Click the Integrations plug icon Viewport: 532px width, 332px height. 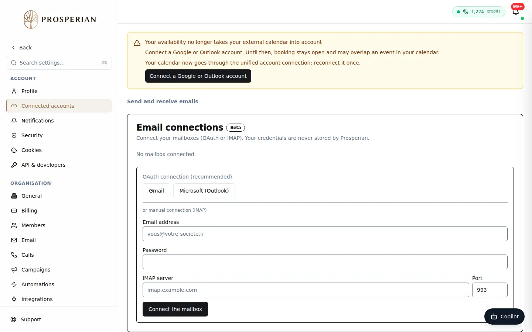14,299
